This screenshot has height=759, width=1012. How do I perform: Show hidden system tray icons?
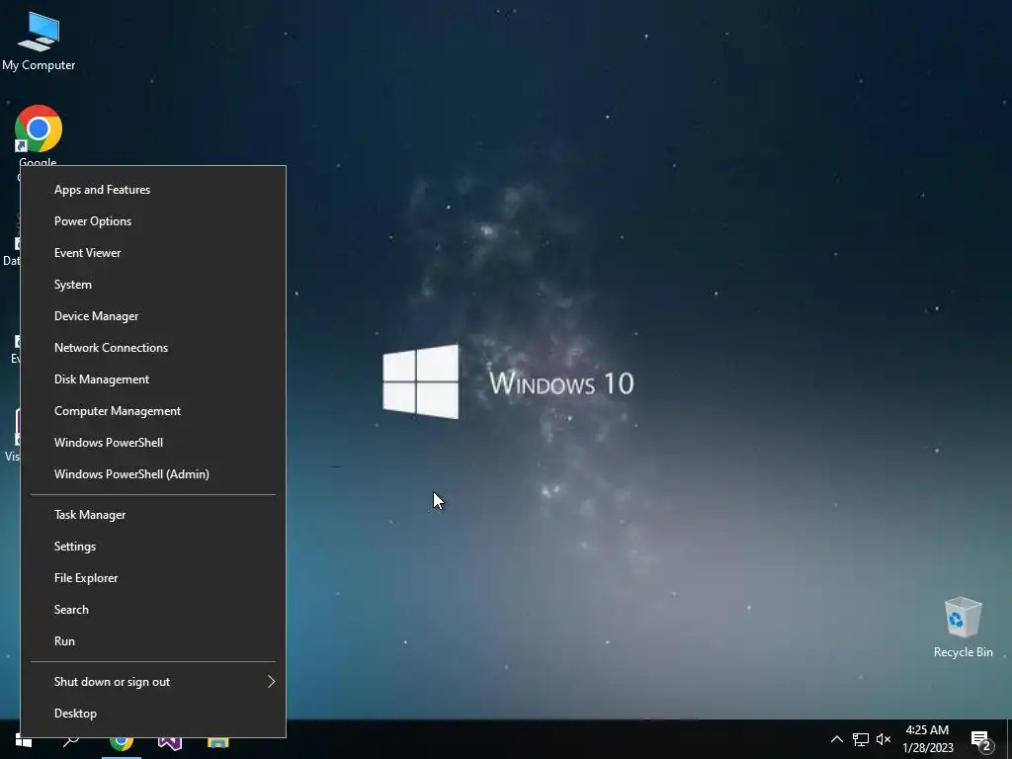(x=836, y=739)
